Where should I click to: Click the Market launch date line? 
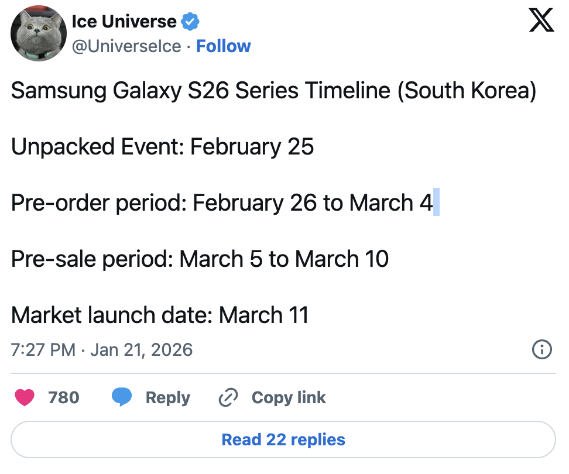[159, 315]
